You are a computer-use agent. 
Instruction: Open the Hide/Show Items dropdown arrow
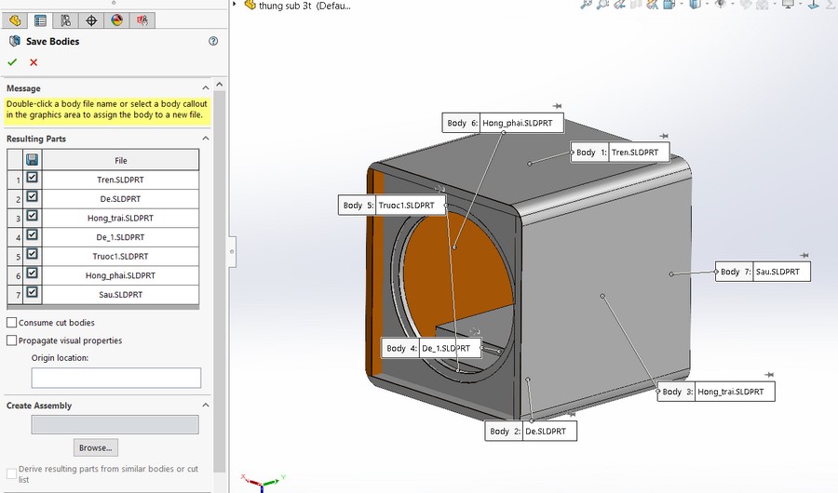coord(733,5)
